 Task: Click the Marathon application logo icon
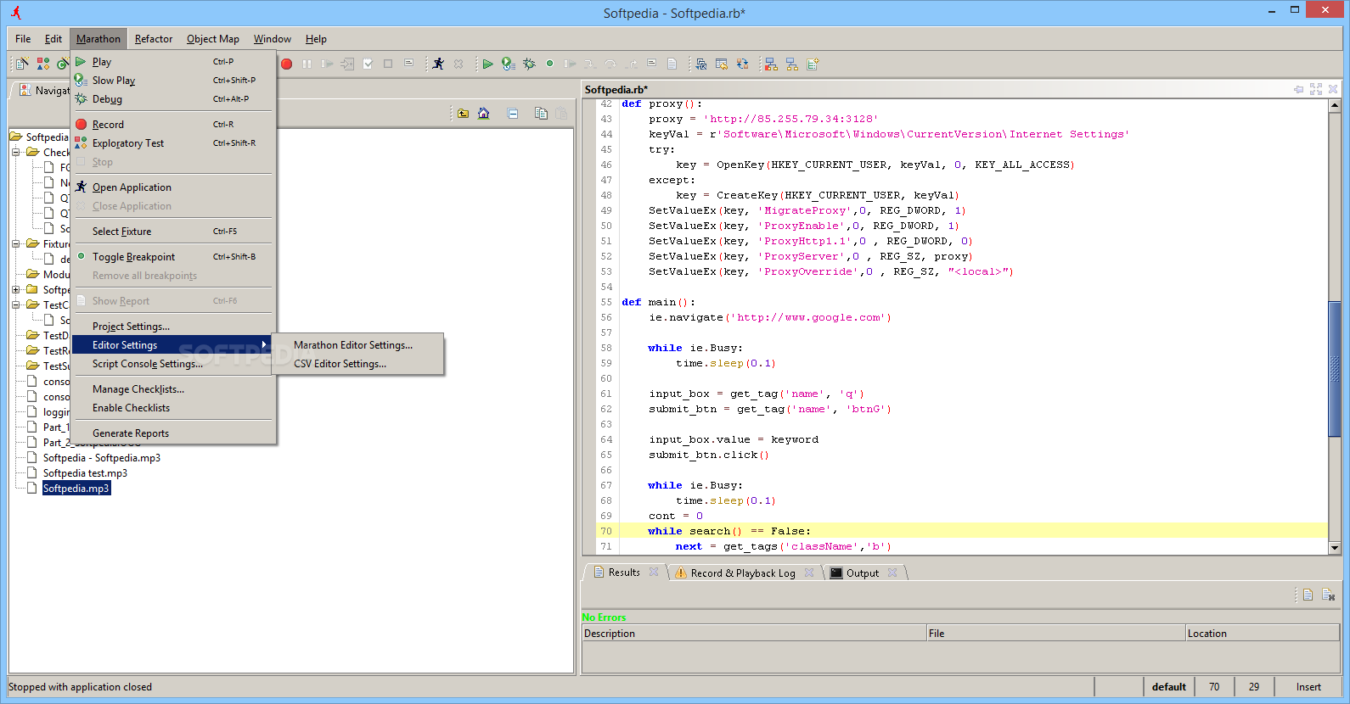16,13
